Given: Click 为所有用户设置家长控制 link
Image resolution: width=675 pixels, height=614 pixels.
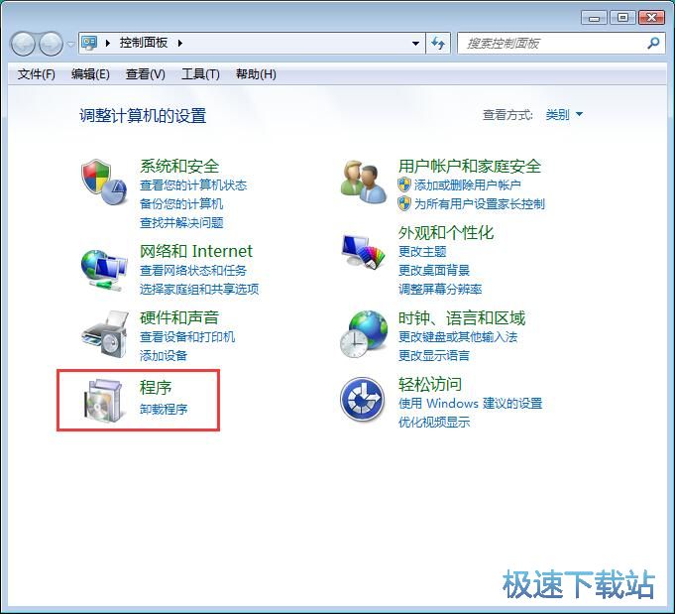Looking at the screenshot, I should (x=480, y=203).
